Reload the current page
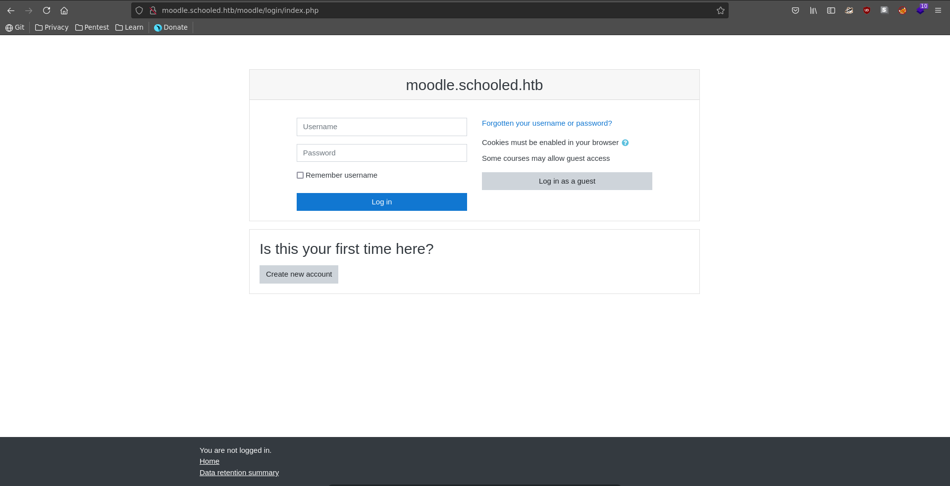 click(47, 10)
